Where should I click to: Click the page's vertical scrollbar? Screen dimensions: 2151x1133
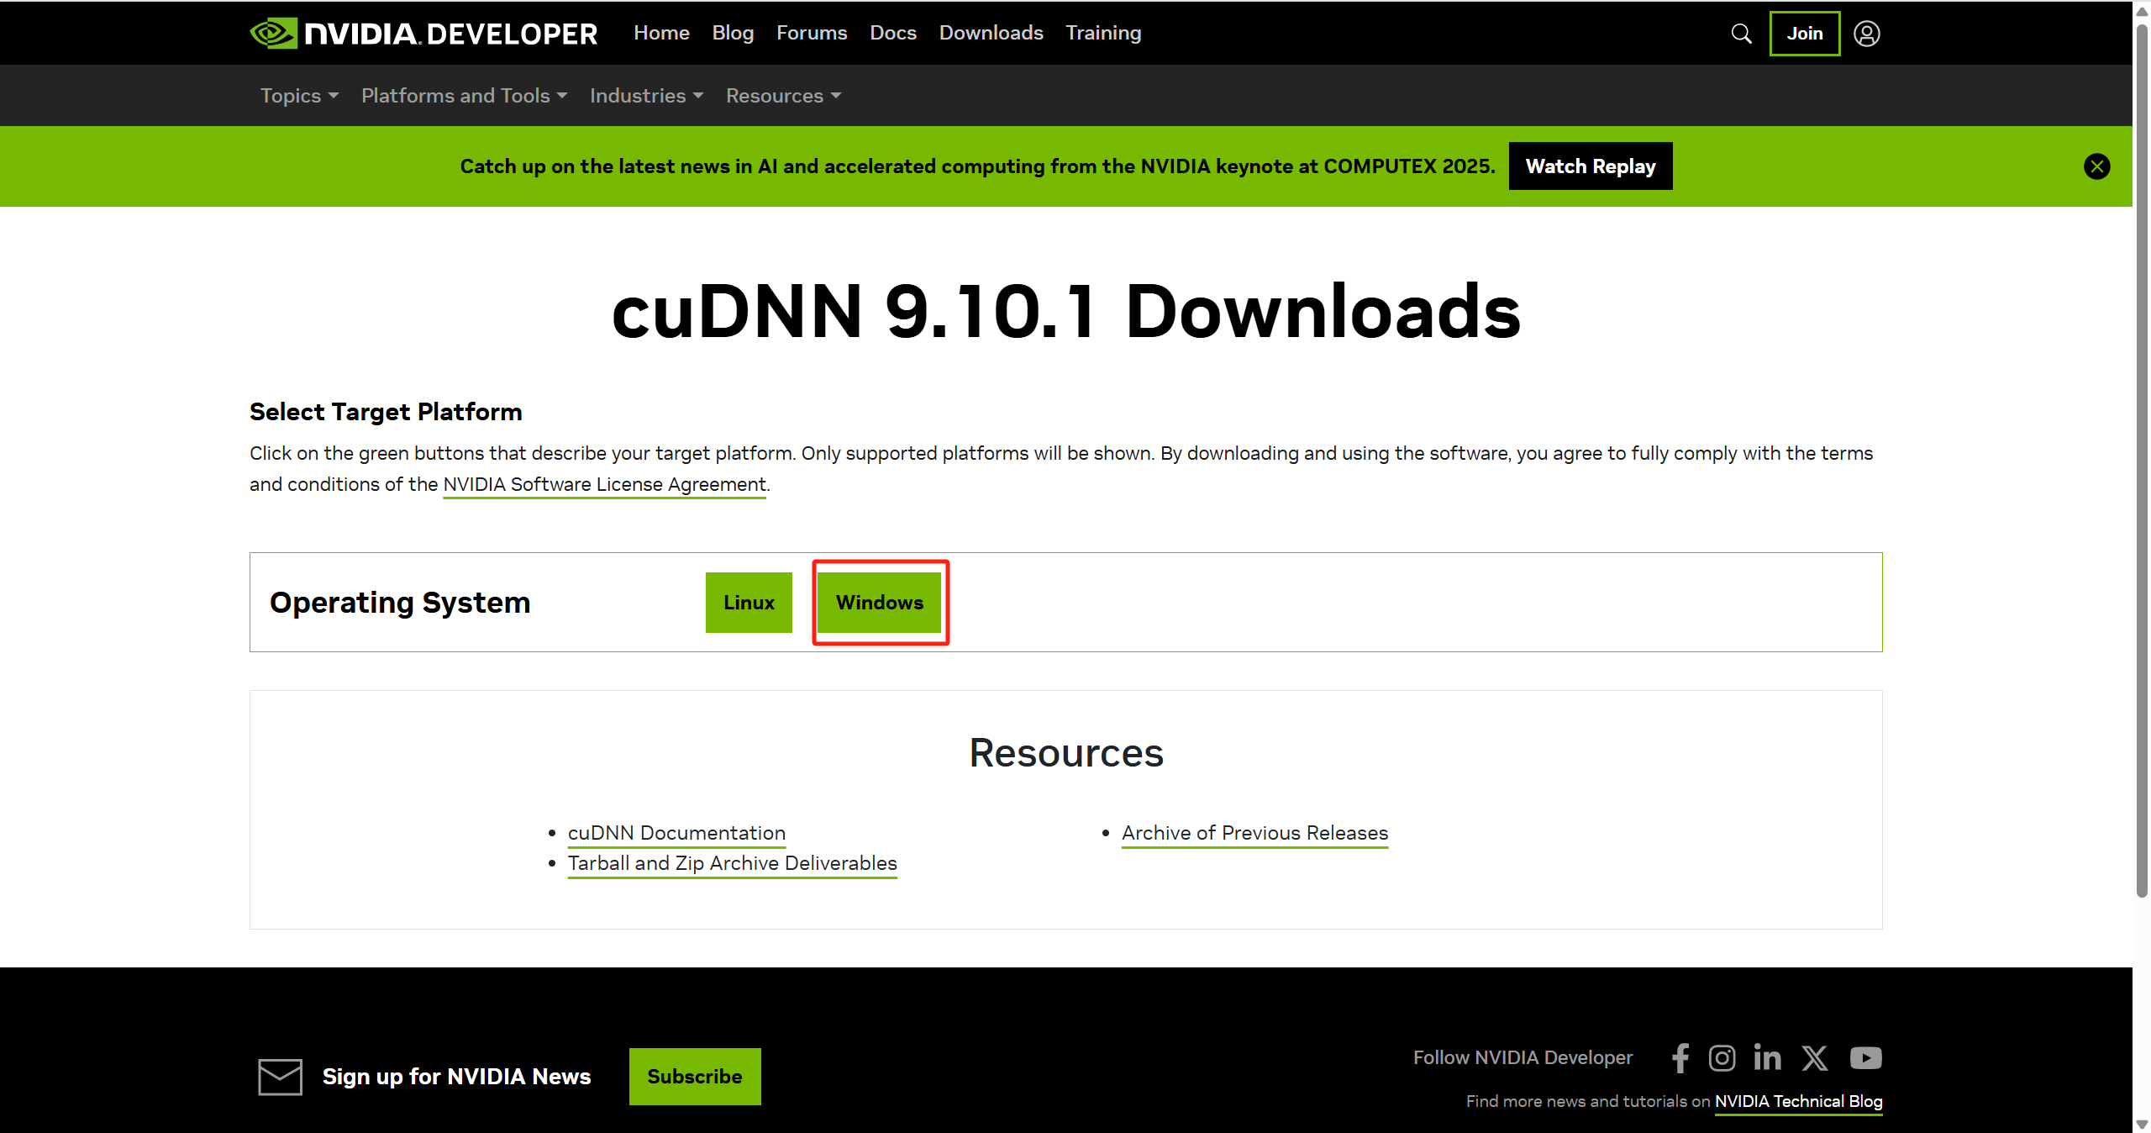point(2142,462)
